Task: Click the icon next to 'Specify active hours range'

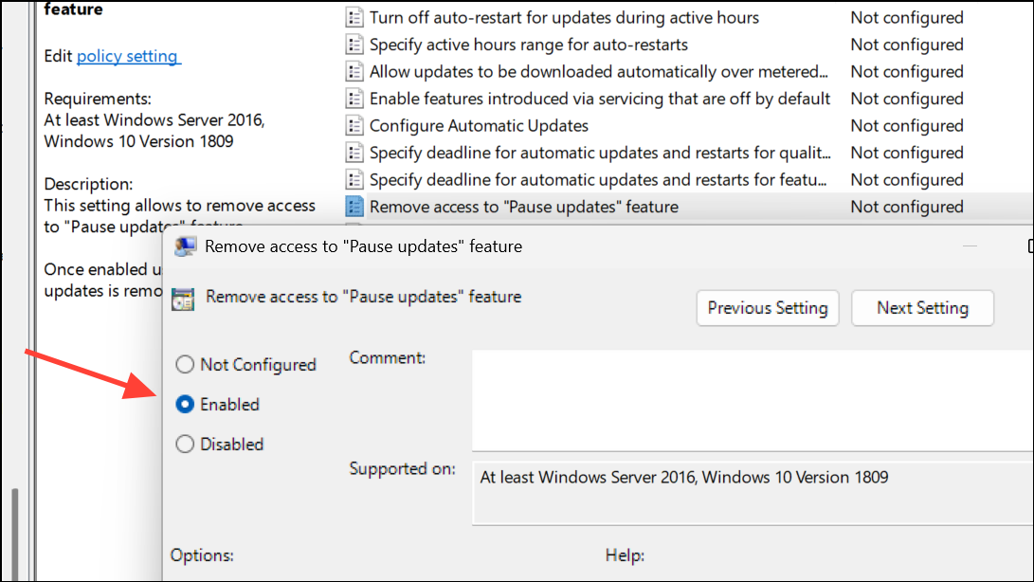Action: coord(354,45)
